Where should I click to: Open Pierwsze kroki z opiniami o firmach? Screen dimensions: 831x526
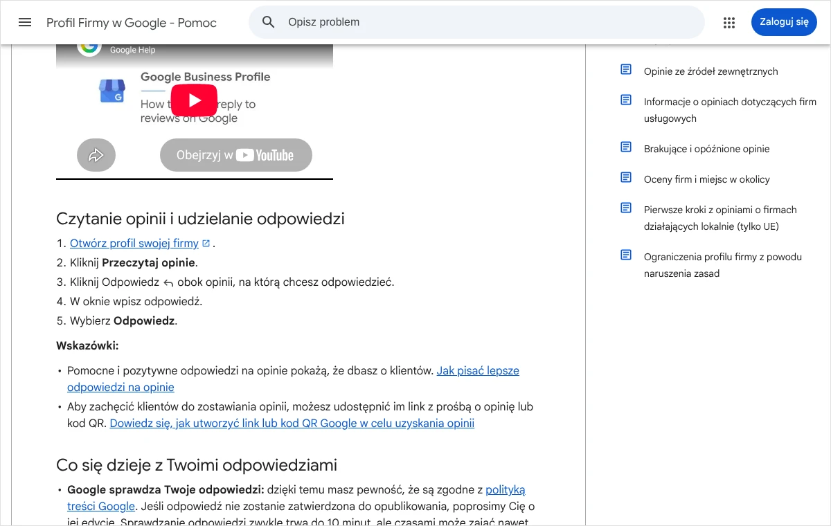click(720, 218)
